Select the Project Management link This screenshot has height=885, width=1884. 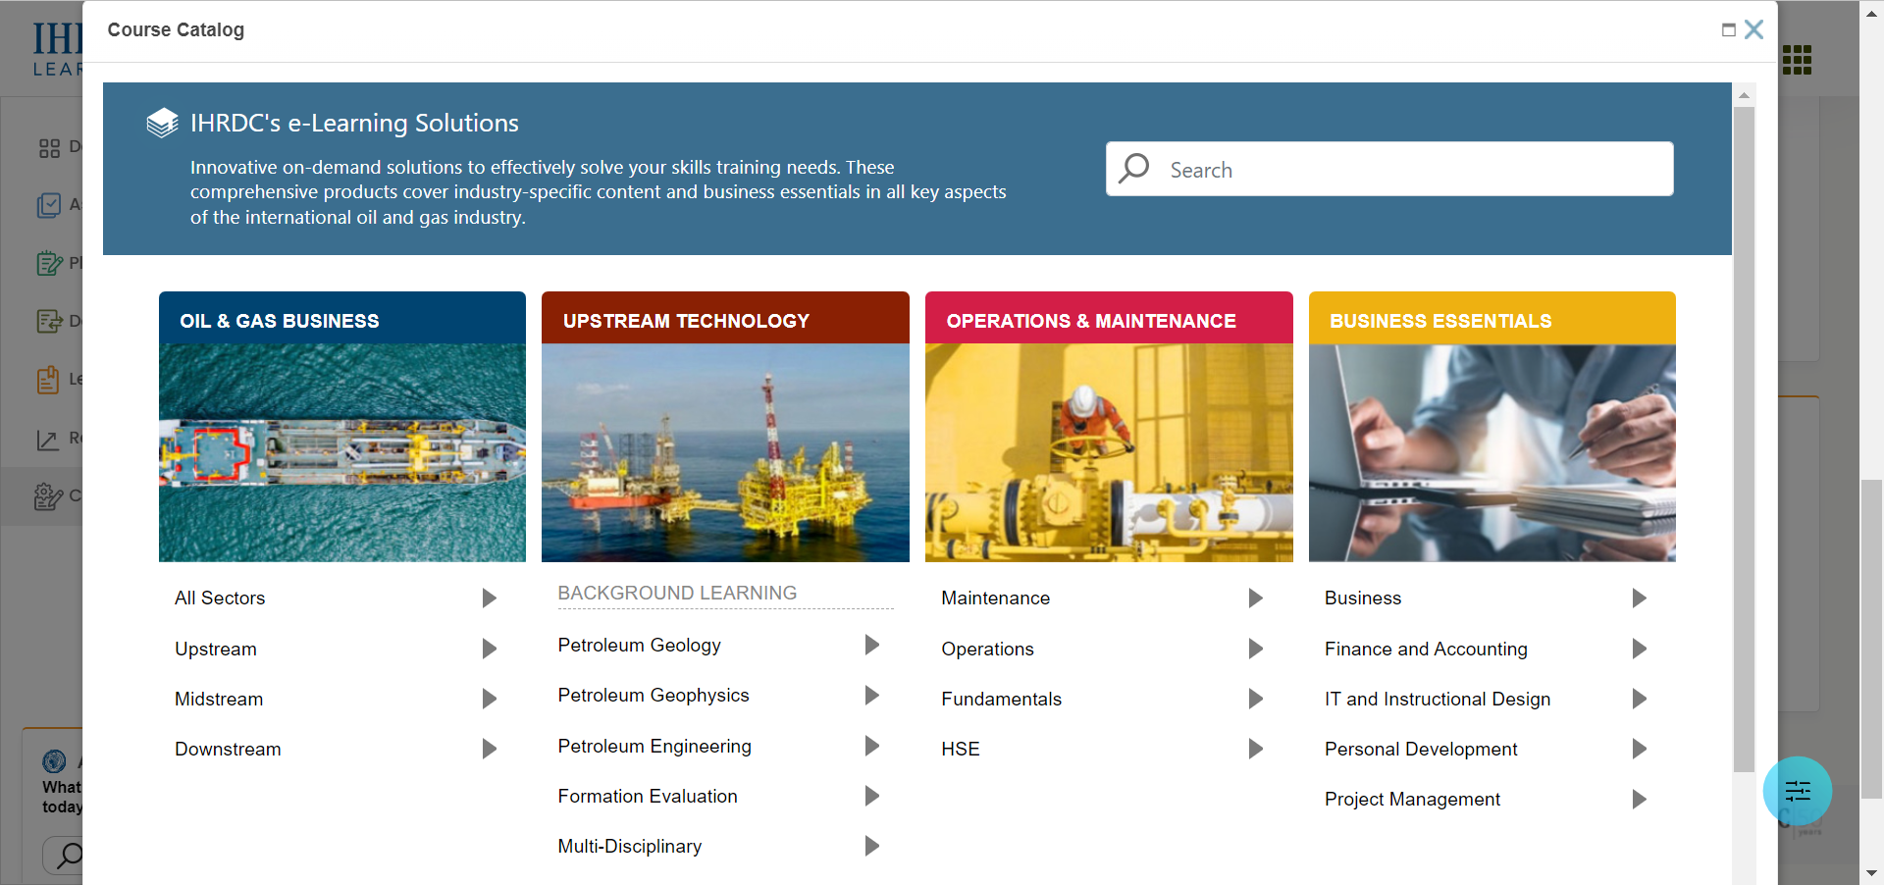pos(1412,799)
